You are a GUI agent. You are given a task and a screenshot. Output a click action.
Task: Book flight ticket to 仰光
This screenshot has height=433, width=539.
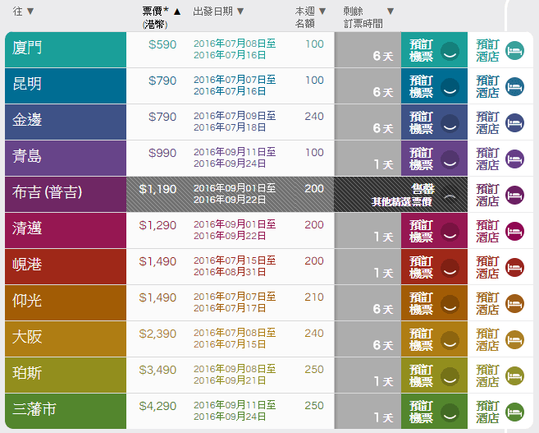422,303
